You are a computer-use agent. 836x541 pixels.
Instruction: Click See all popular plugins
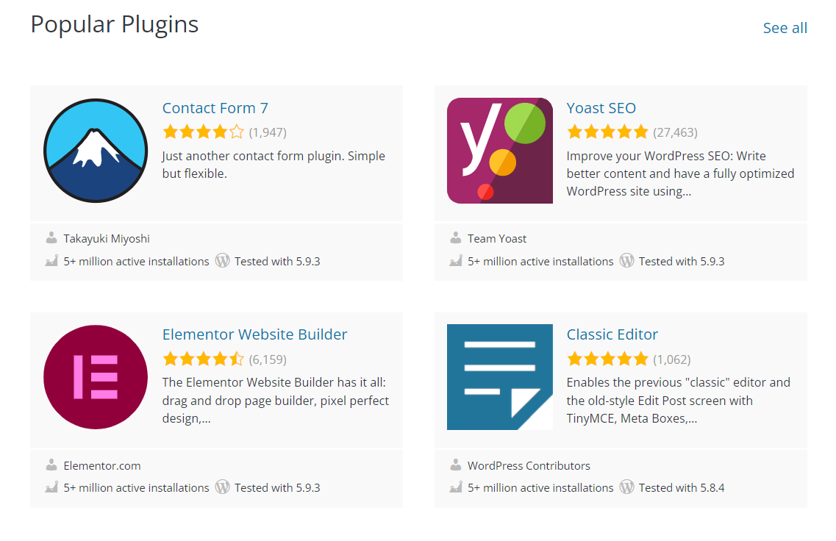[x=785, y=28]
